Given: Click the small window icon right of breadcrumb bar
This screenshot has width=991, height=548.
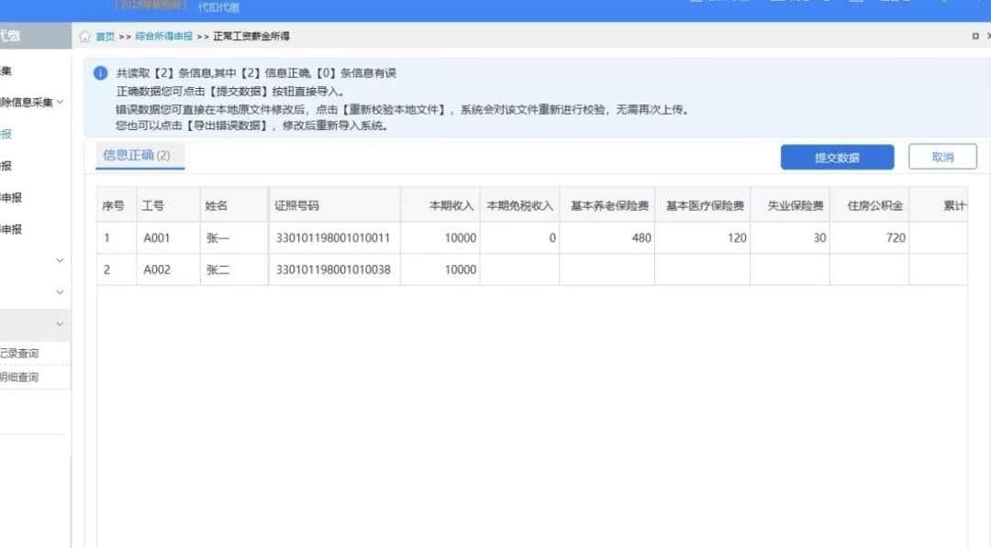Looking at the screenshot, I should (x=974, y=37).
